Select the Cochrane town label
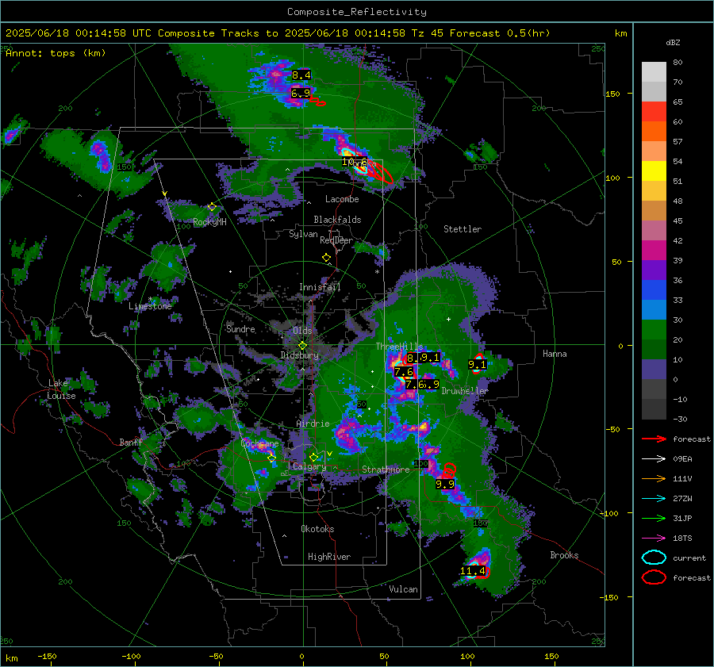The image size is (714, 667). click(x=259, y=443)
